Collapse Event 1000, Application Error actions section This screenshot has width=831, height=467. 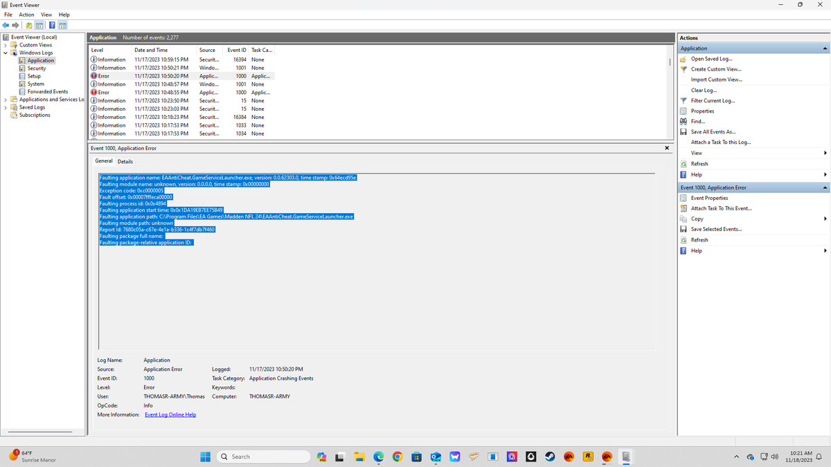(x=825, y=187)
